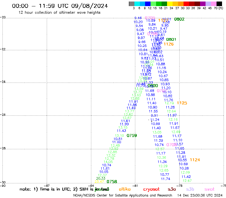Click the '12.65' wave height value
226x198 pixels.
(x=164, y=170)
